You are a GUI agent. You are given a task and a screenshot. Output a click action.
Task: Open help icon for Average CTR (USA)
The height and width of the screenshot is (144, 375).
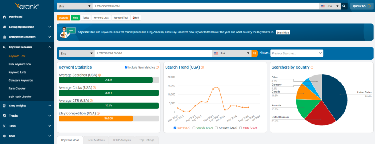point(91,101)
